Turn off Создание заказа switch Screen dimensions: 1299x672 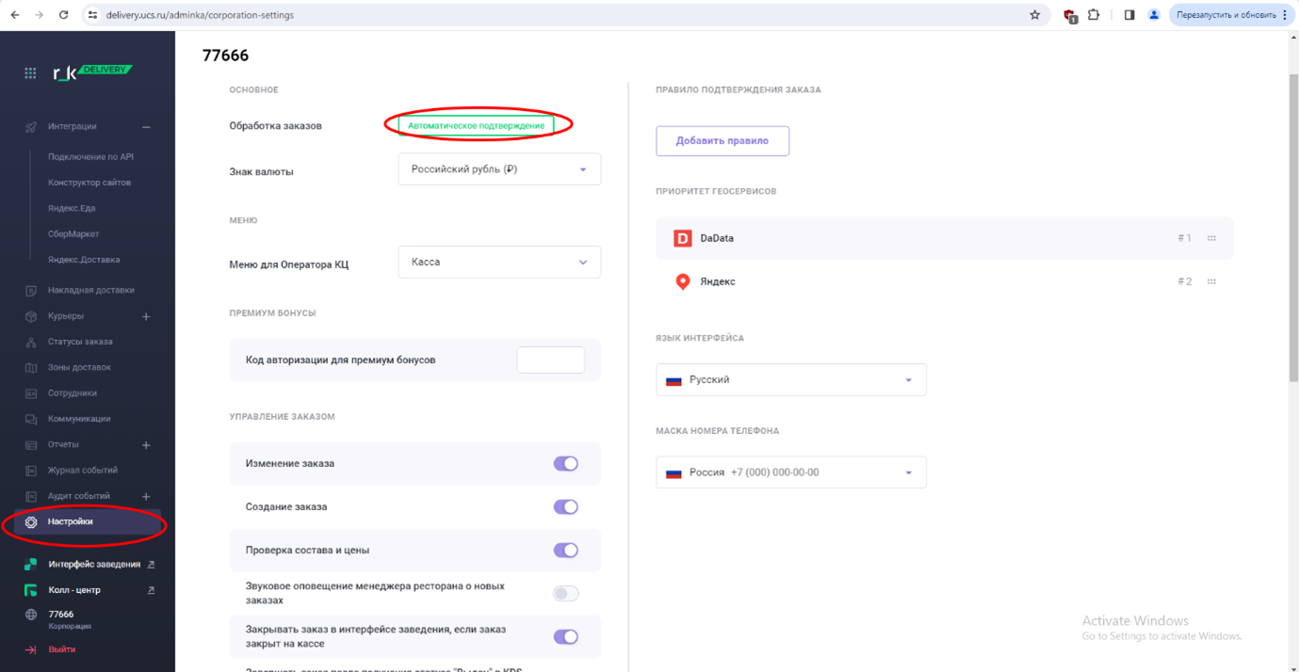pos(565,507)
